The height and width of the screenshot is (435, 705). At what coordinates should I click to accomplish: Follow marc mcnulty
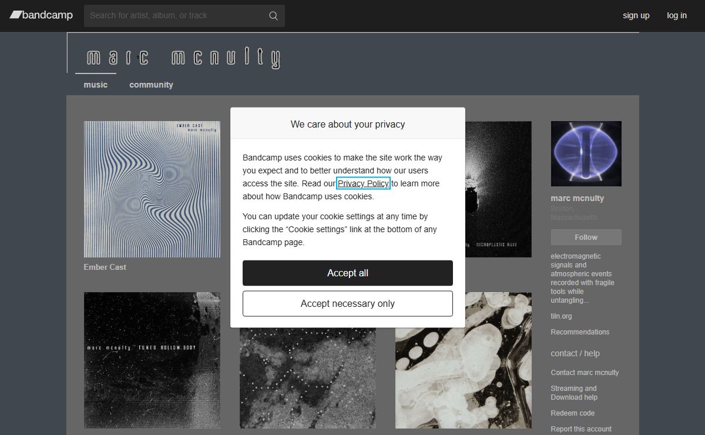pyautogui.click(x=586, y=237)
